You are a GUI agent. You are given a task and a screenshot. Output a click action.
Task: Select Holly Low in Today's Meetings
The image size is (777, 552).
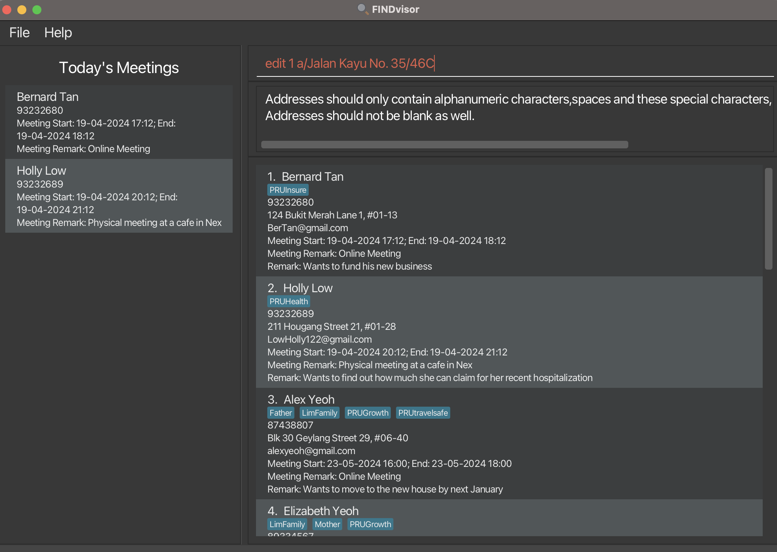point(119,196)
